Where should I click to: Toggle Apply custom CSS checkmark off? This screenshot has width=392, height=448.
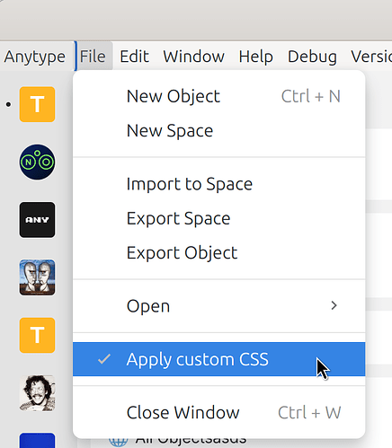(218, 359)
